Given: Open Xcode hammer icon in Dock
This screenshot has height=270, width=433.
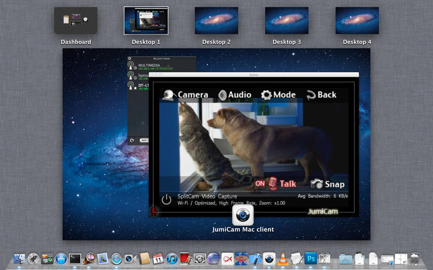Looking at the screenshot, I should [x=255, y=259].
